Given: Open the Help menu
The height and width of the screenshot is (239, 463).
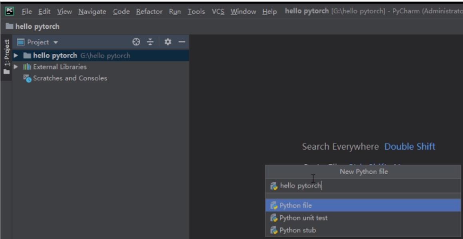Looking at the screenshot, I should pos(269,12).
